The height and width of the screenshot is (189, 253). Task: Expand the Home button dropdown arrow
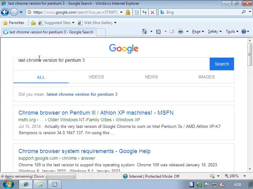[151, 31]
